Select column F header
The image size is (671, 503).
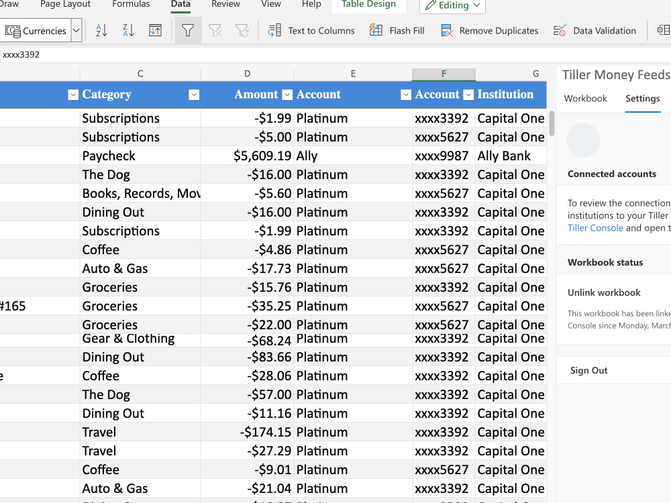coord(444,74)
